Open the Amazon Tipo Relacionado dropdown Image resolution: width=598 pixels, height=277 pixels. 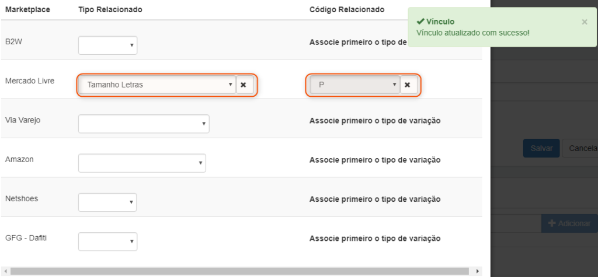click(x=142, y=163)
